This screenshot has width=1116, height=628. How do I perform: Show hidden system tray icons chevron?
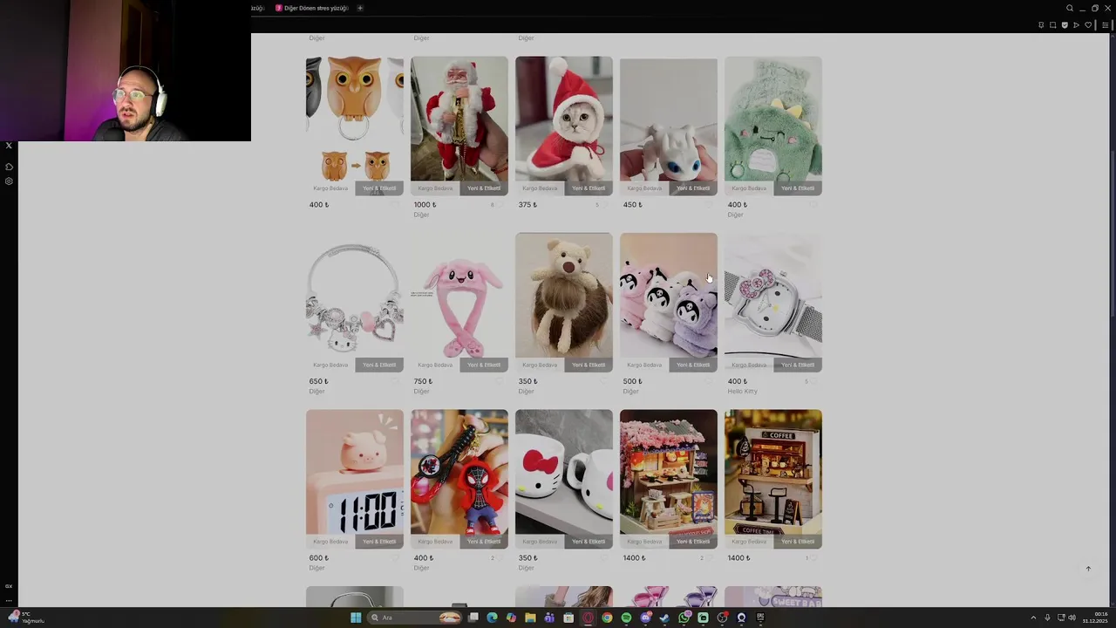(1033, 618)
